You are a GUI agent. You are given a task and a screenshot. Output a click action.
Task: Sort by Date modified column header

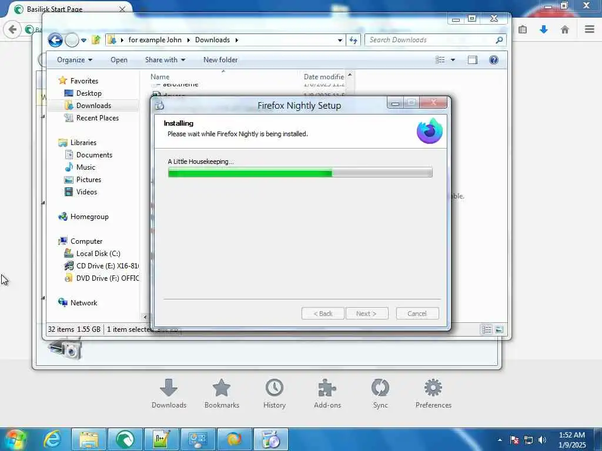pyautogui.click(x=324, y=77)
